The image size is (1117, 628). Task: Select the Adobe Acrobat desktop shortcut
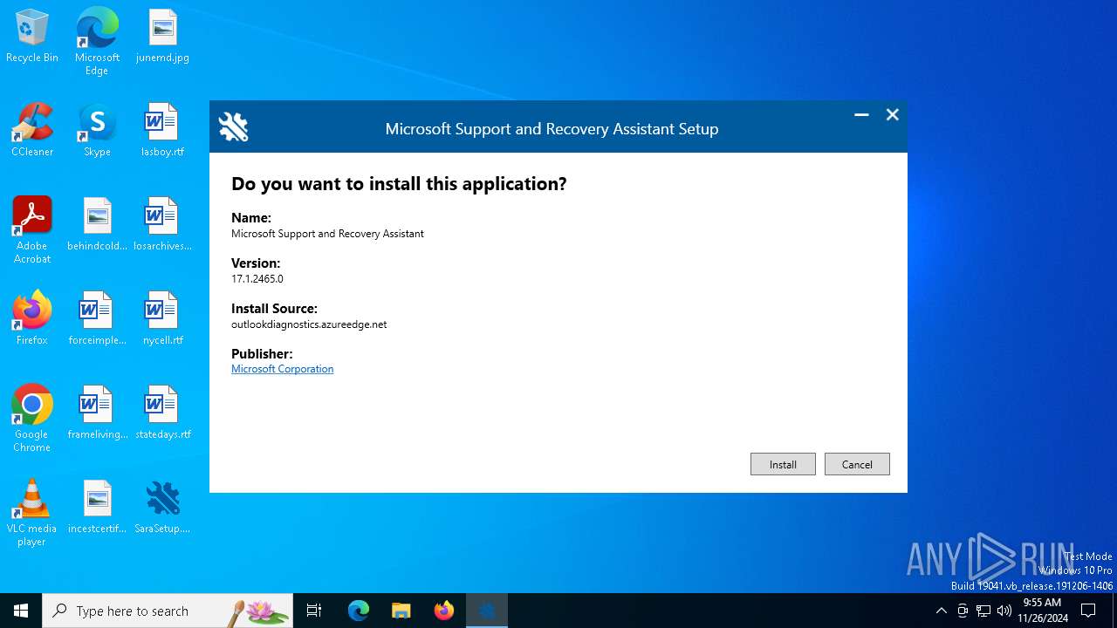[32, 230]
